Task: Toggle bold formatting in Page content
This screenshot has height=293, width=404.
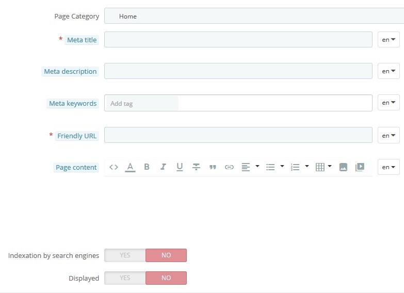Action: [147, 167]
